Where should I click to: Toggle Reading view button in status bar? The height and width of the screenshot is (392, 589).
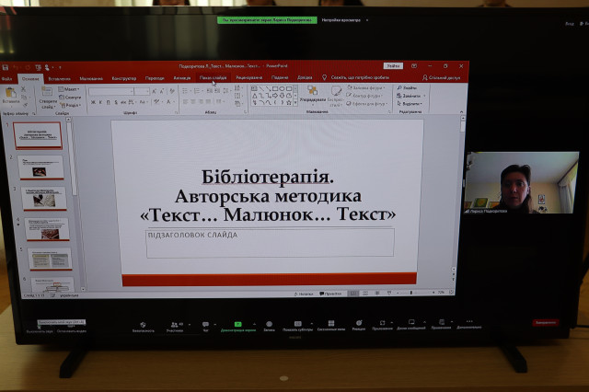(377, 293)
